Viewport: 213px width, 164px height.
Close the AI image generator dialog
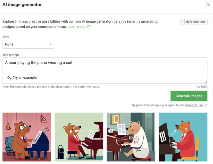coord(209,5)
